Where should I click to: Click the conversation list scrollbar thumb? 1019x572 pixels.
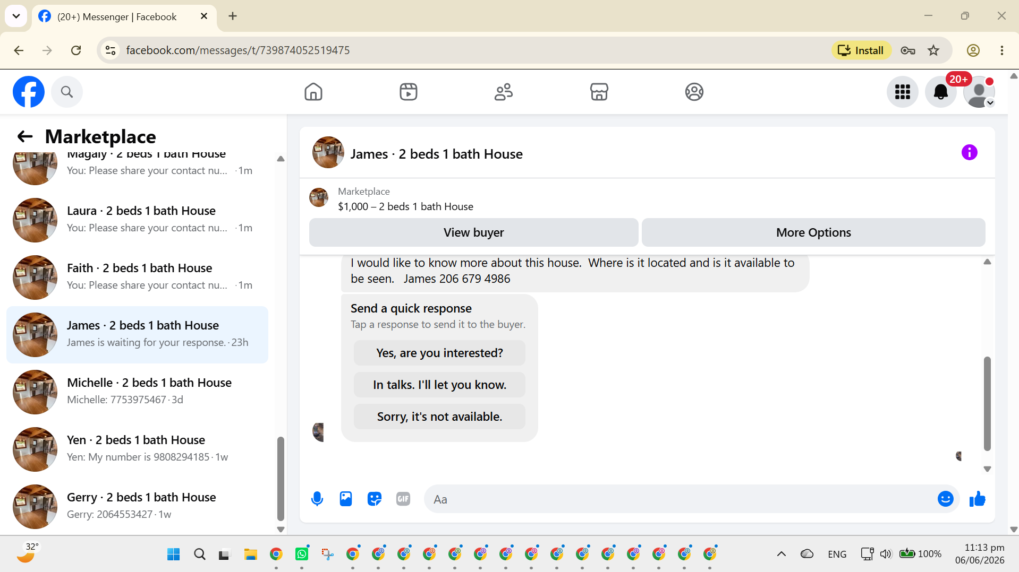(x=281, y=479)
